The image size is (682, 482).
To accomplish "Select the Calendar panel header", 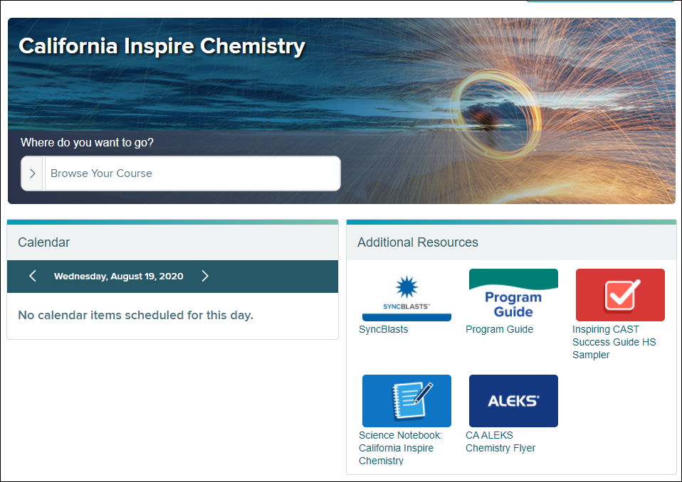I will pyautogui.click(x=43, y=242).
